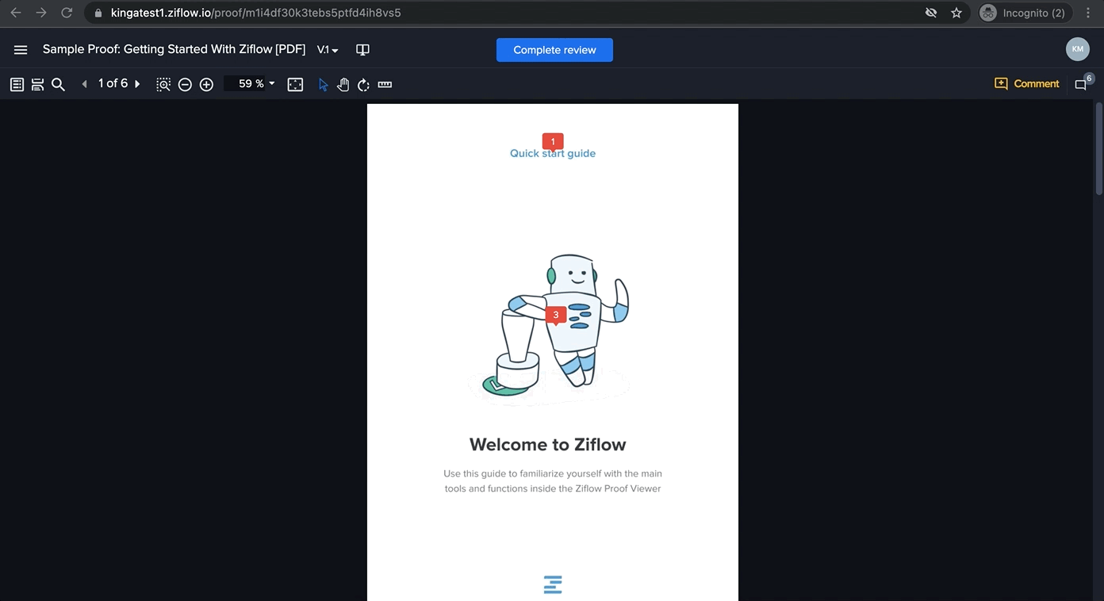Open the KM user avatar menu
The image size is (1104, 601).
(1077, 49)
